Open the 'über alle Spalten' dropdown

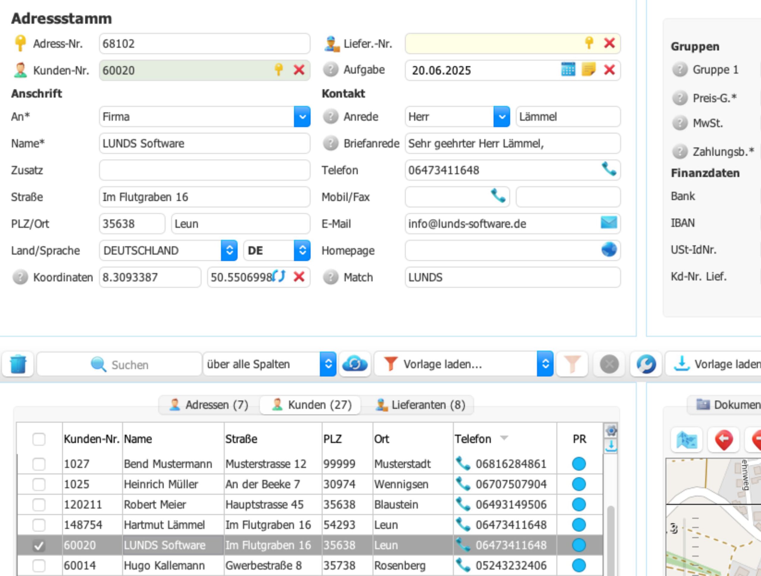pos(328,364)
